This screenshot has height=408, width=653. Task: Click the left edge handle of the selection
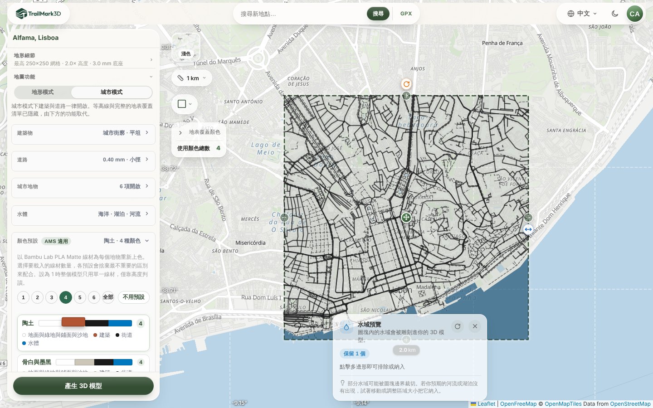click(x=284, y=218)
